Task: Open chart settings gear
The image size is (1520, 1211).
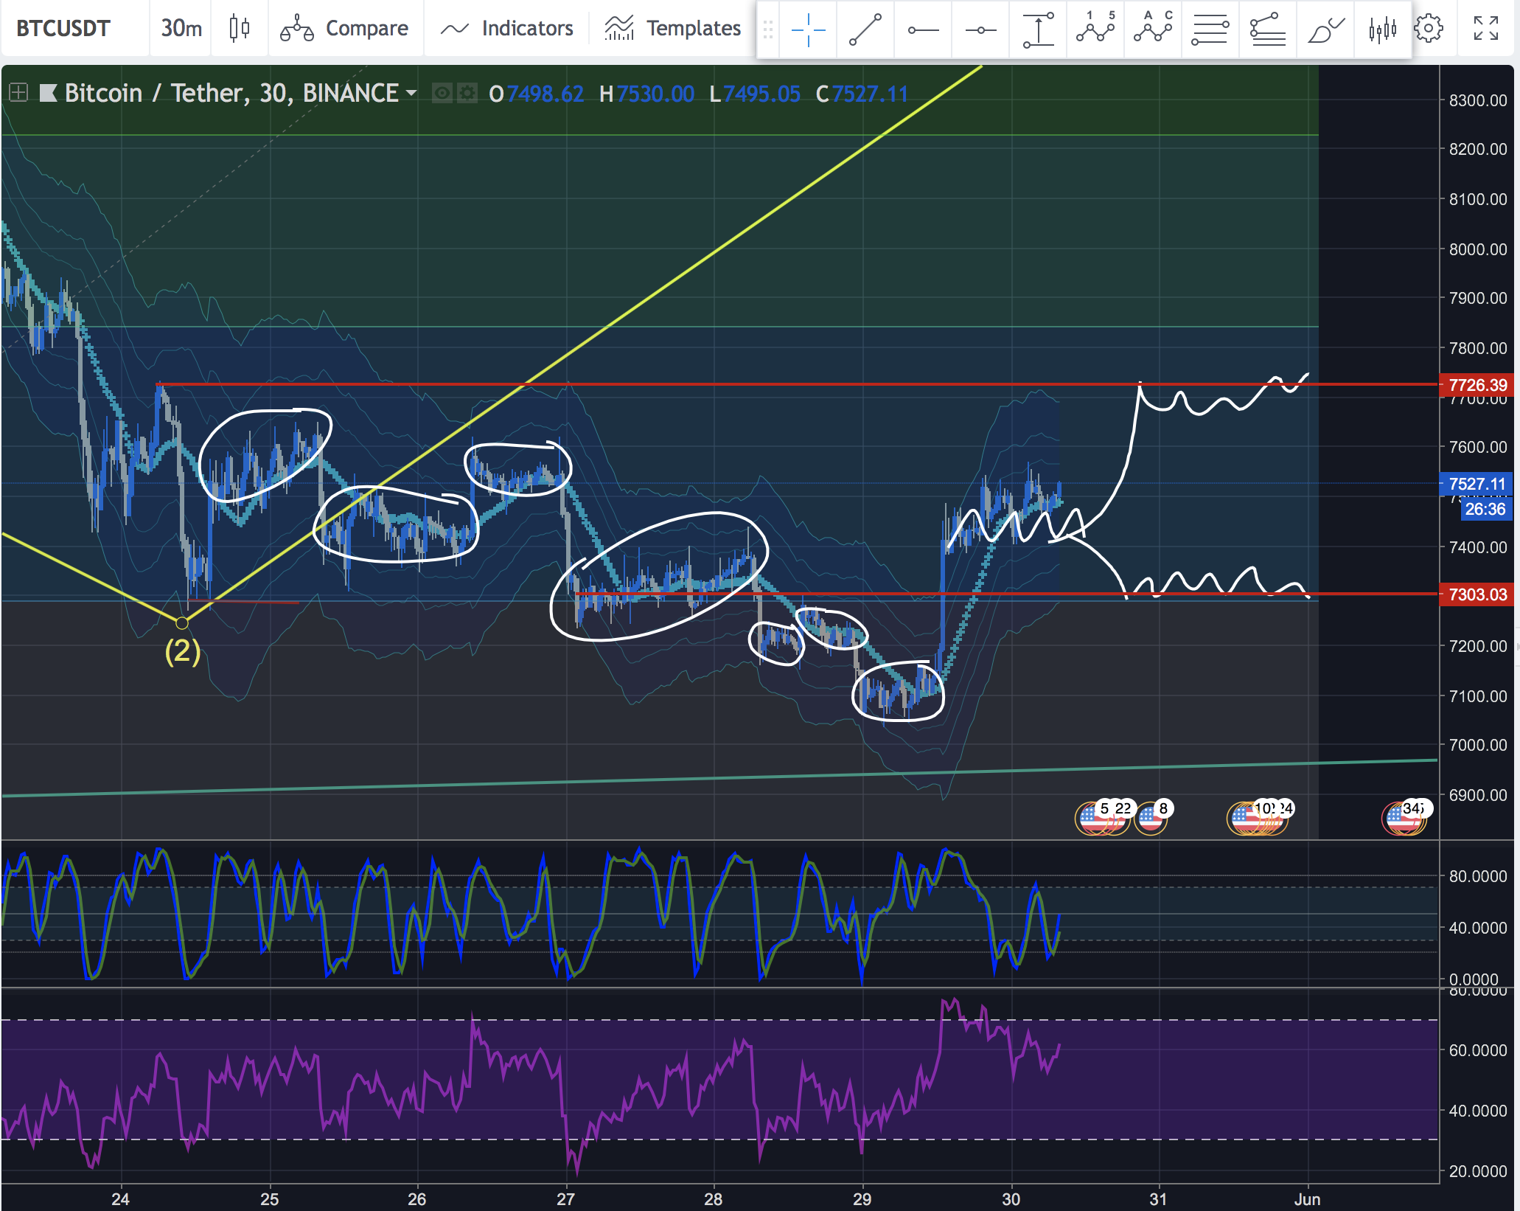Action: [x=1429, y=29]
